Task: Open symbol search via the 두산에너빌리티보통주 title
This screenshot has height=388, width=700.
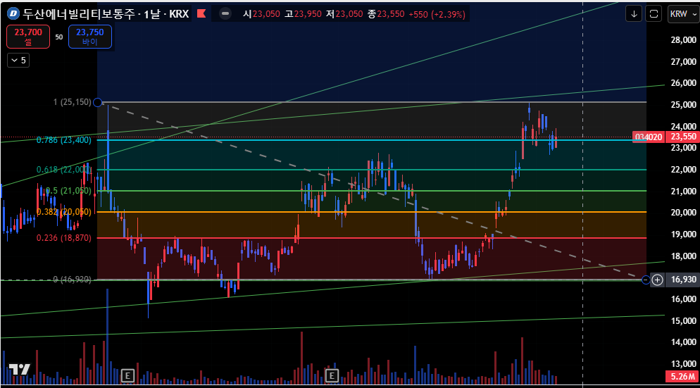Action: click(x=79, y=14)
